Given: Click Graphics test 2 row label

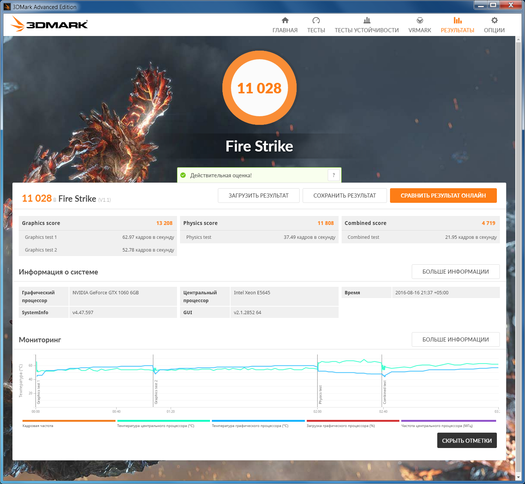Looking at the screenshot, I should (41, 250).
